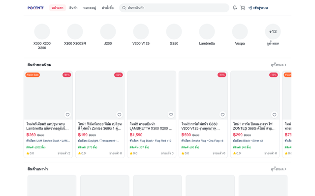The height and width of the screenshot is (196, 315).
Task: Expand chevron beside recommended products ดูทั้งหมด
Action: (285, 169)
